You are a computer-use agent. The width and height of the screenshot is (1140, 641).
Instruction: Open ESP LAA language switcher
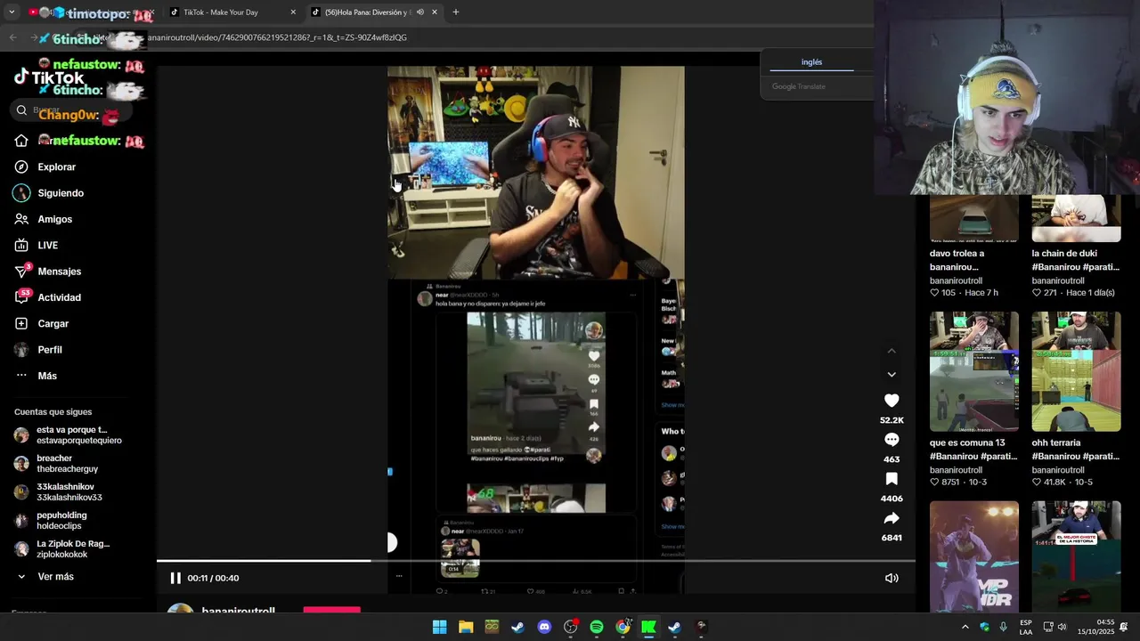click(1026, 627)
